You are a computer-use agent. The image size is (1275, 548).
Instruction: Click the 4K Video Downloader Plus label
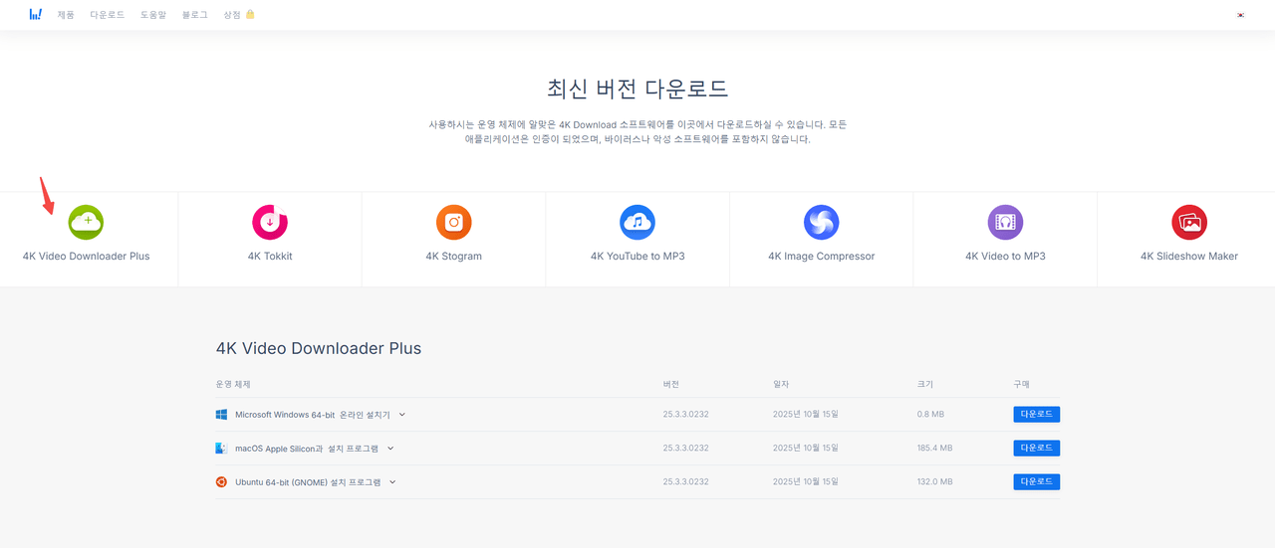point(87,257)
